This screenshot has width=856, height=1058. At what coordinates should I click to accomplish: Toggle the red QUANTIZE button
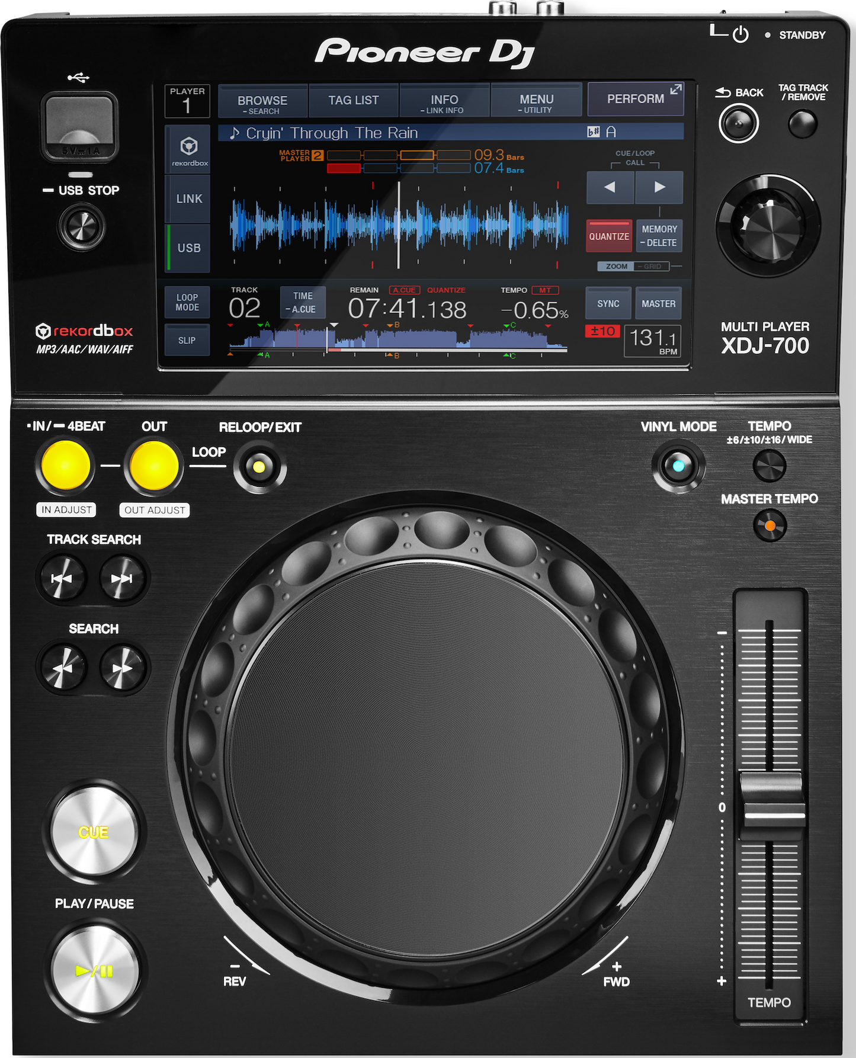pos(609,236)
